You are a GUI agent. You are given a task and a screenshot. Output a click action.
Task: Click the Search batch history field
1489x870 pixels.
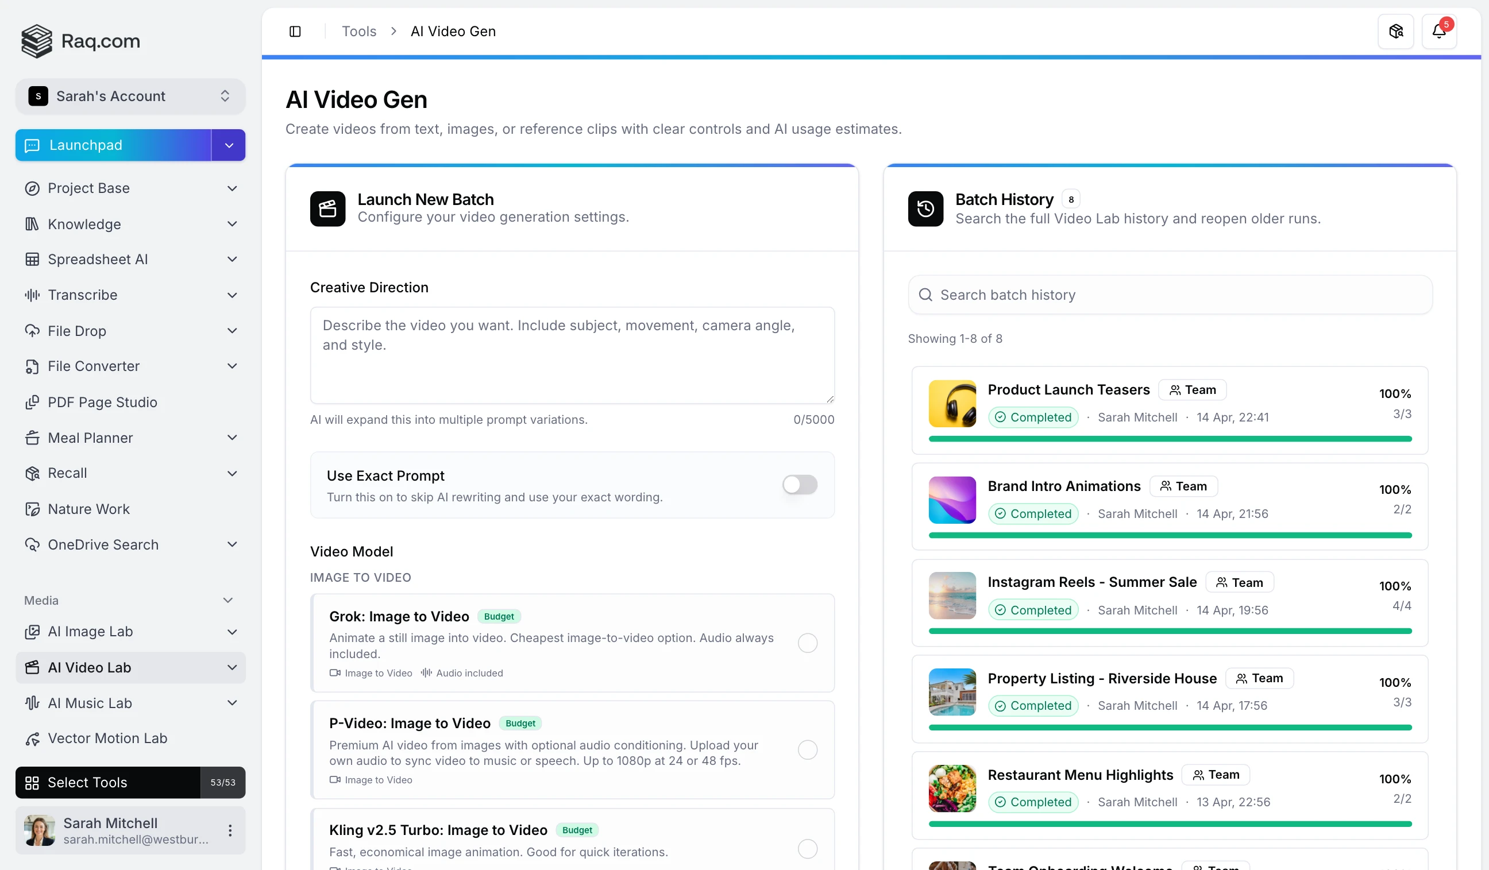click(1170, 294)
